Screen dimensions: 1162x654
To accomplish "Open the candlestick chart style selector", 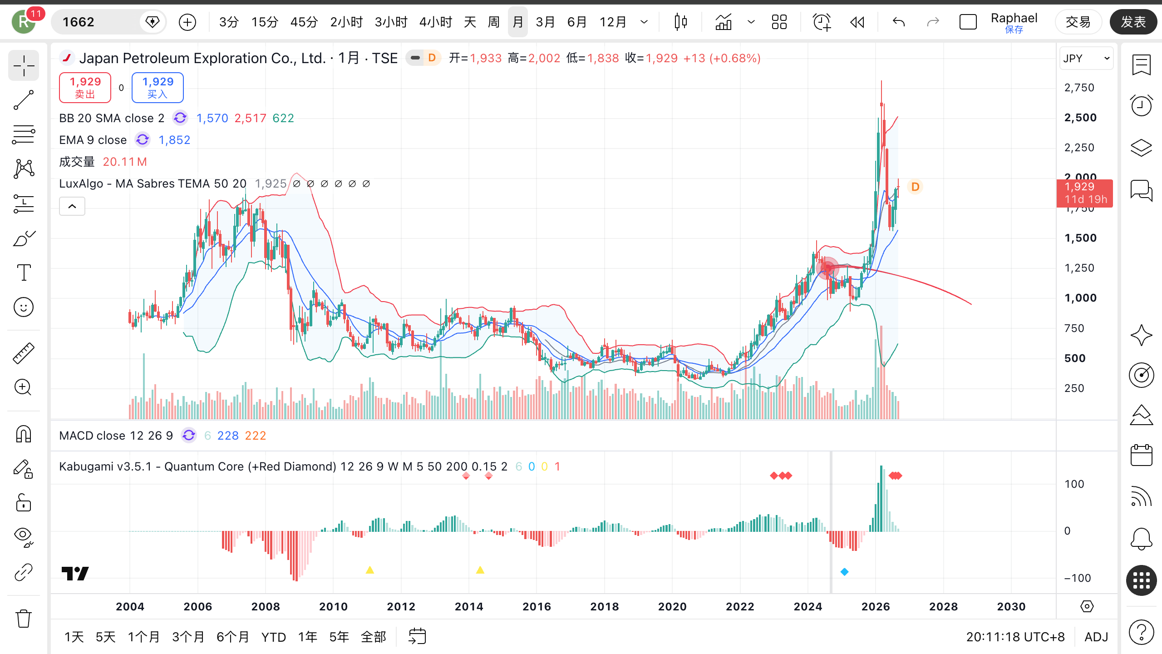I will [x=680, y=22].
